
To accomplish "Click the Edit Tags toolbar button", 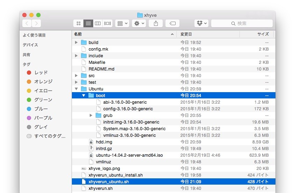I will tap(172, 23).
